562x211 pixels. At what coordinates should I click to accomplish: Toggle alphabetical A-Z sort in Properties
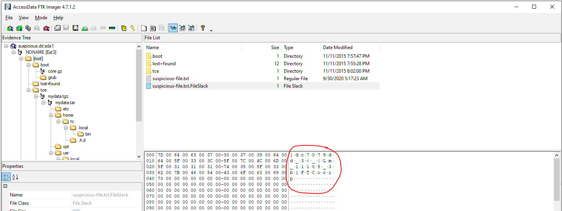click(x=15, y=177)
